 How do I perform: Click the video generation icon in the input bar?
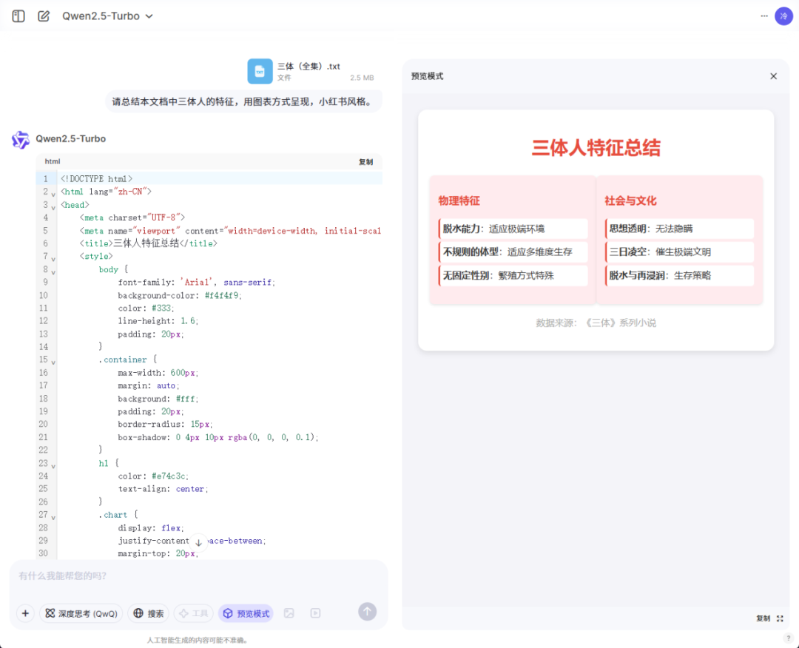(314, 613)
